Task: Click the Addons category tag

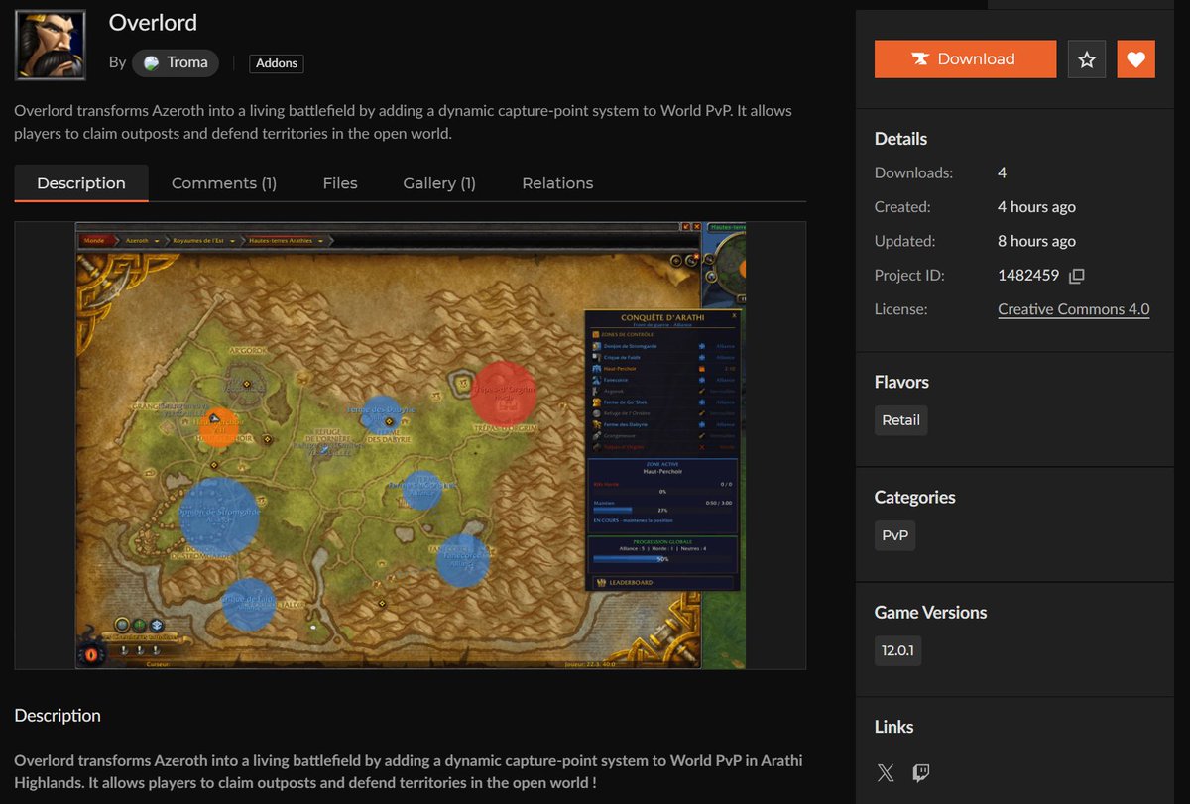Action: pos(277,63)
